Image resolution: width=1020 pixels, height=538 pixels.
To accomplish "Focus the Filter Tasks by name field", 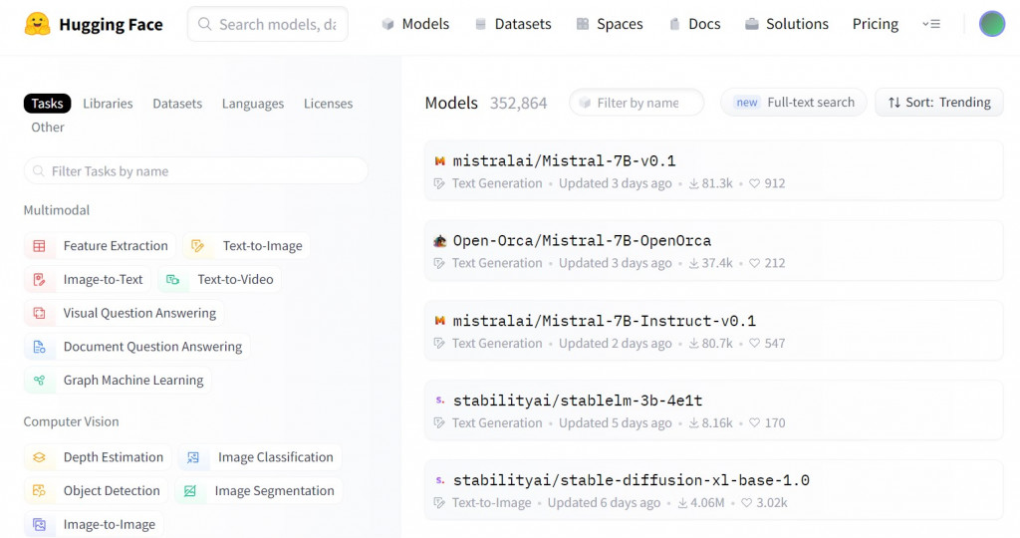I will [x=196, y=171].
